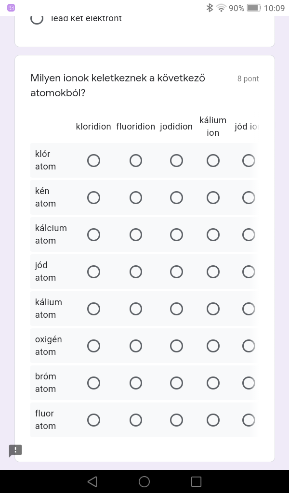Tap the question title 'Milyen ionok keletkeznek'
The height and width of the screenshot is (493, 289).
(118, 85)
